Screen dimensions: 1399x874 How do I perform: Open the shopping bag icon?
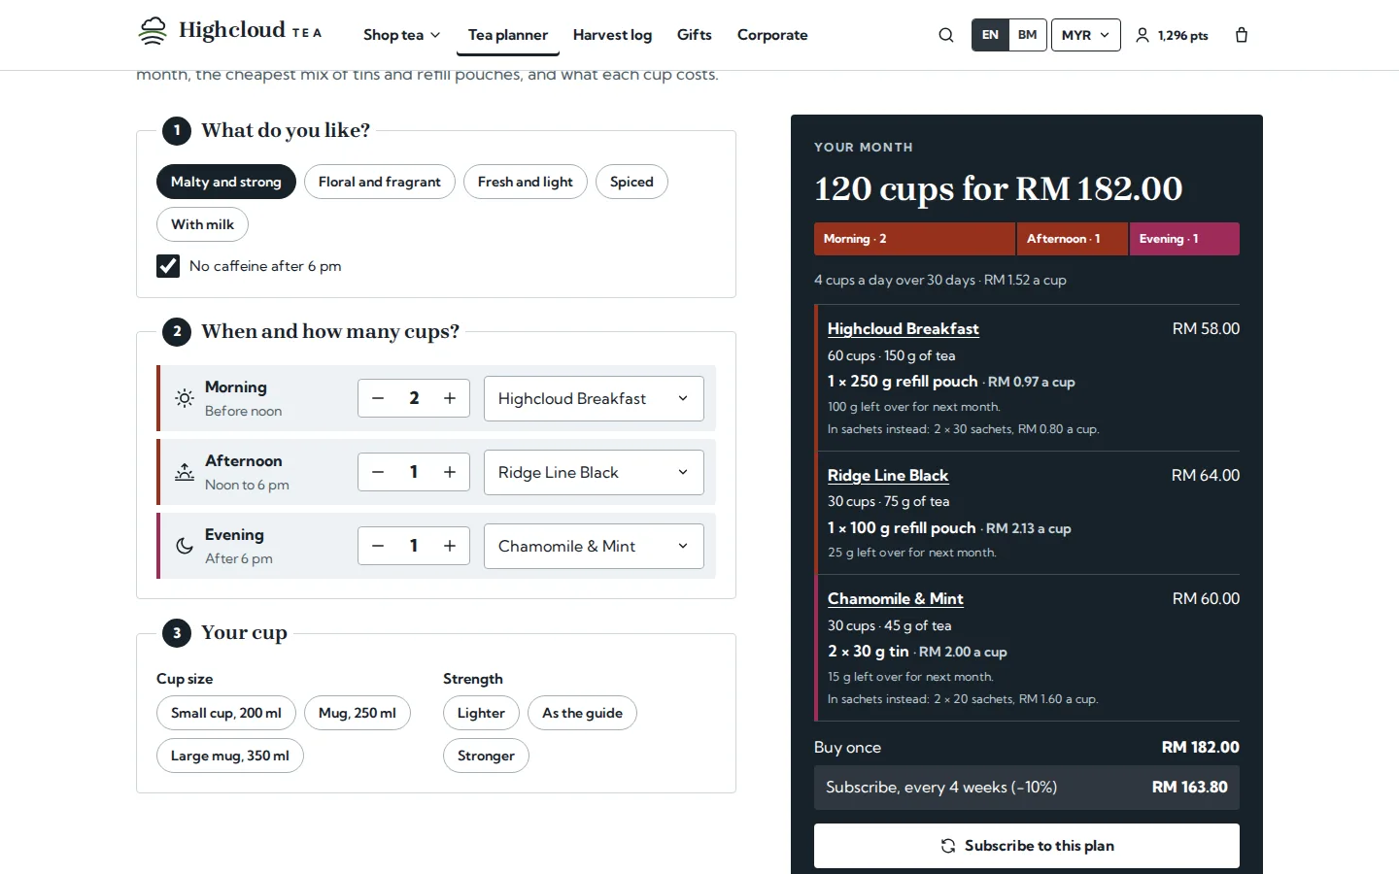[1242, 35]
